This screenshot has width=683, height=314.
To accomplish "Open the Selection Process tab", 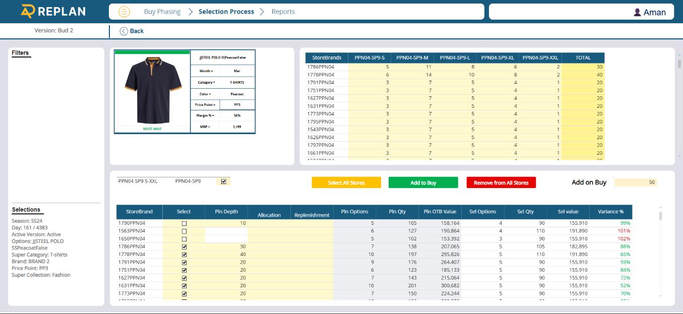I will tap(226, 12).
